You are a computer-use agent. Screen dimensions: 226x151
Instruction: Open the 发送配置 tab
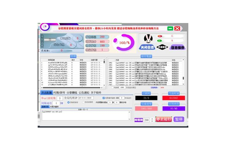coord(47,92)
